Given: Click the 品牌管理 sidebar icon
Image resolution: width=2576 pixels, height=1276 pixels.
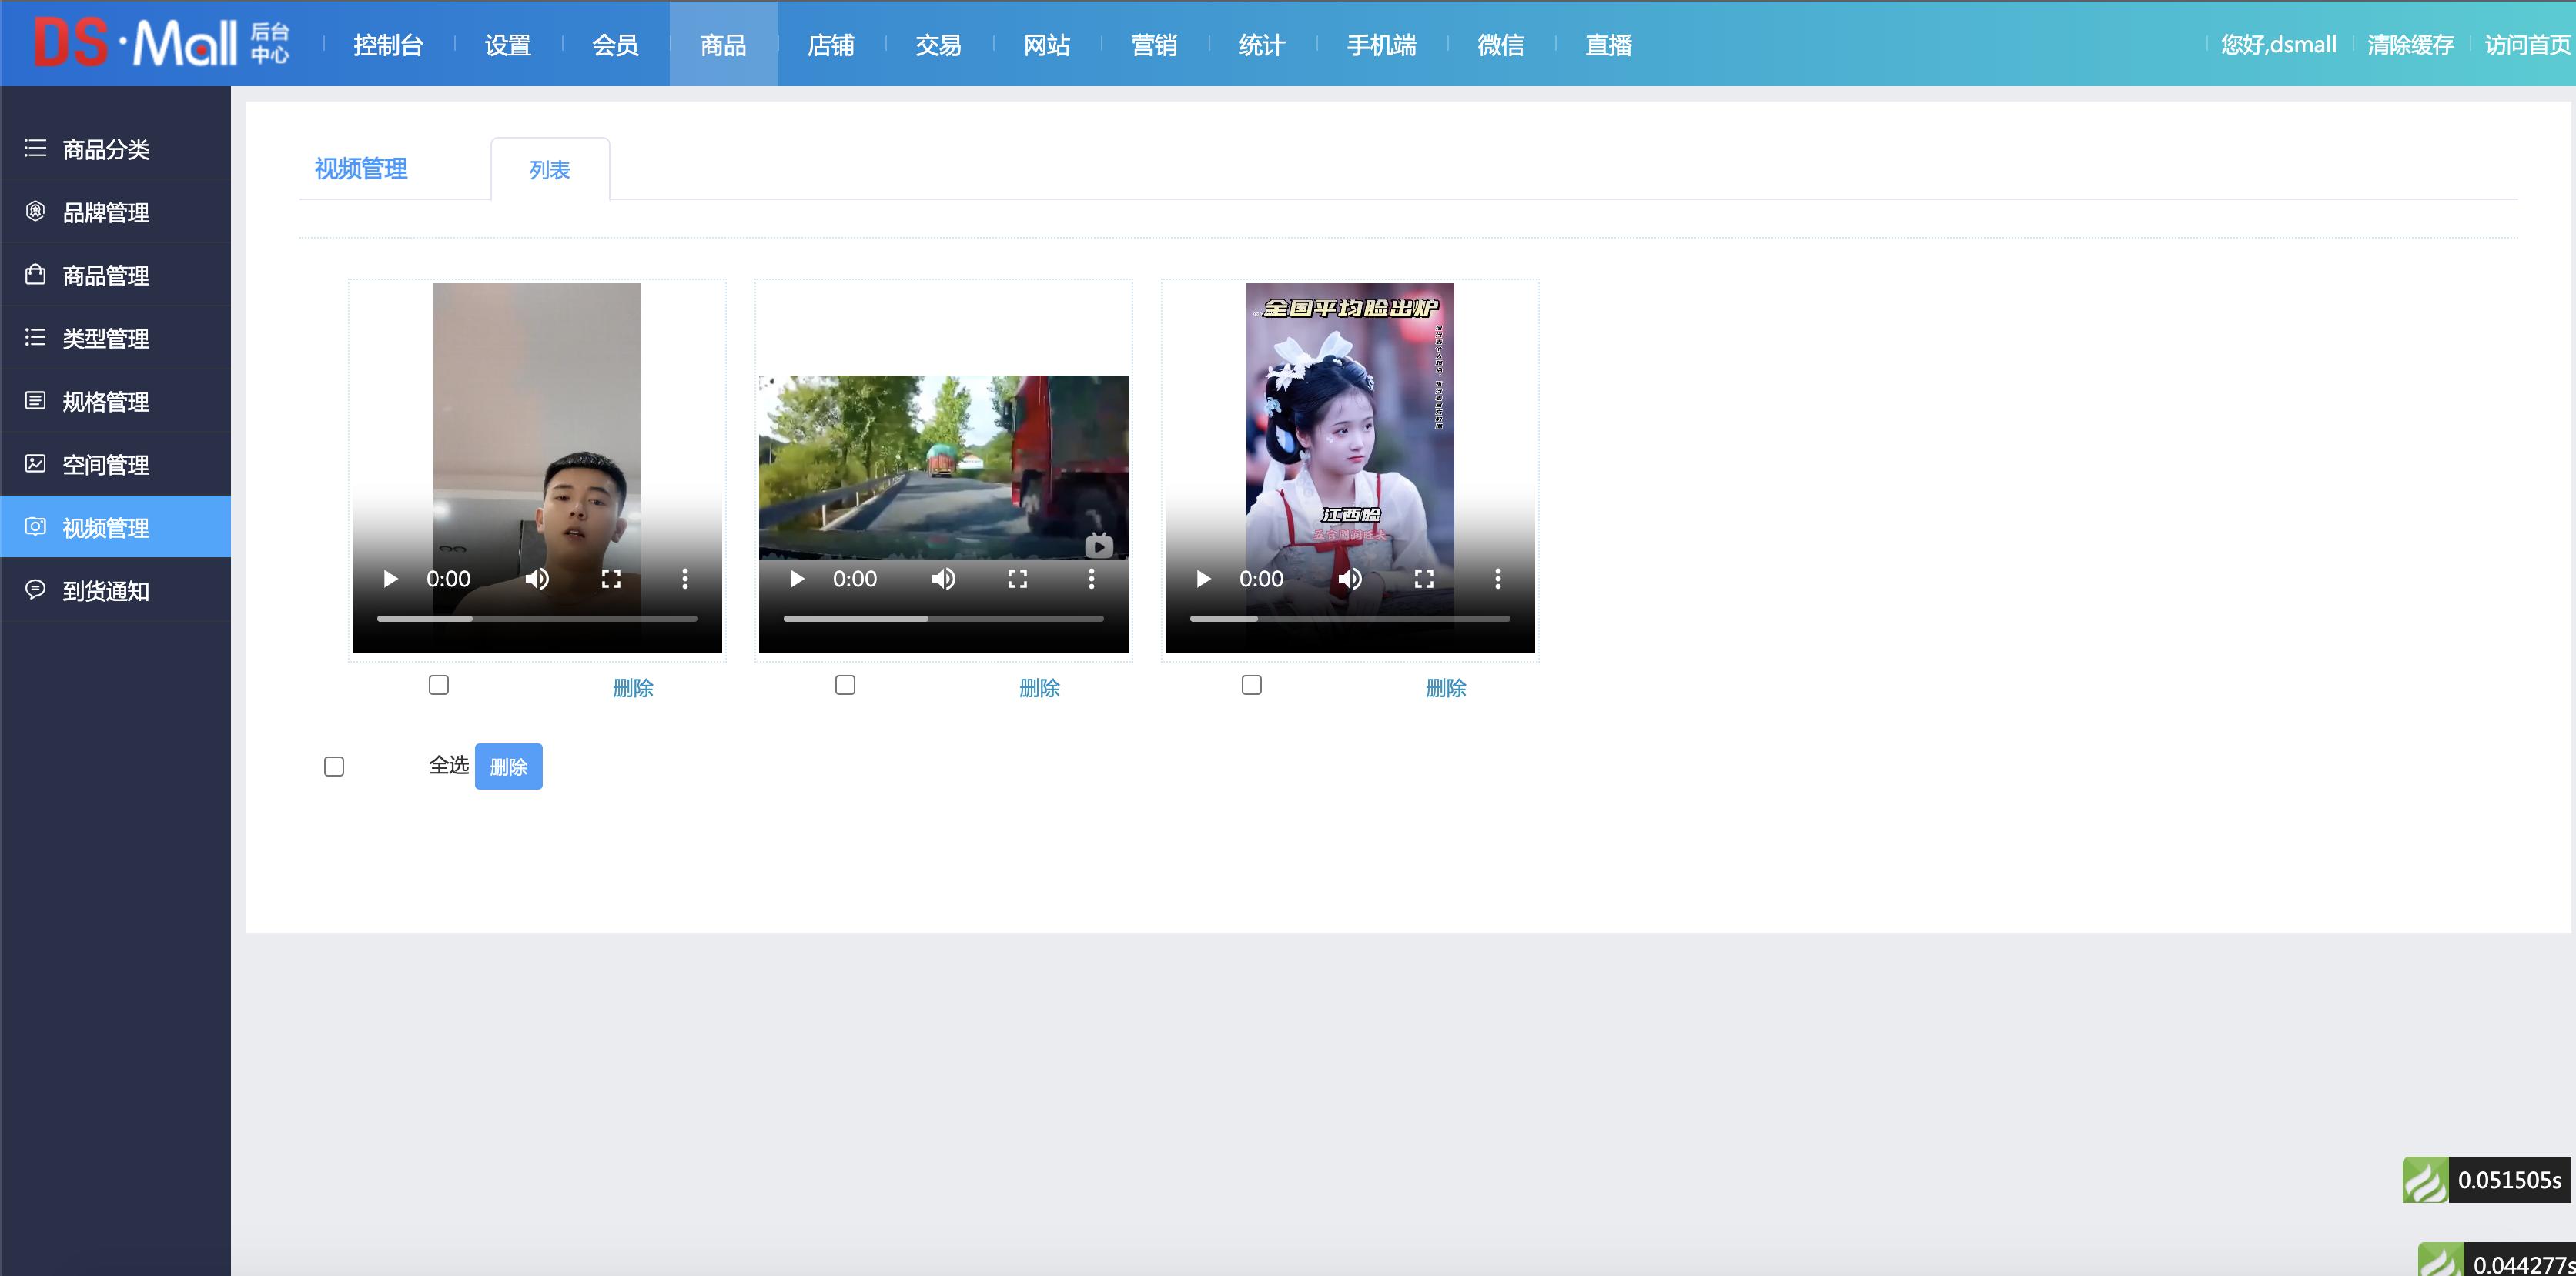Looking at the screenshot, I should [35, 212].
